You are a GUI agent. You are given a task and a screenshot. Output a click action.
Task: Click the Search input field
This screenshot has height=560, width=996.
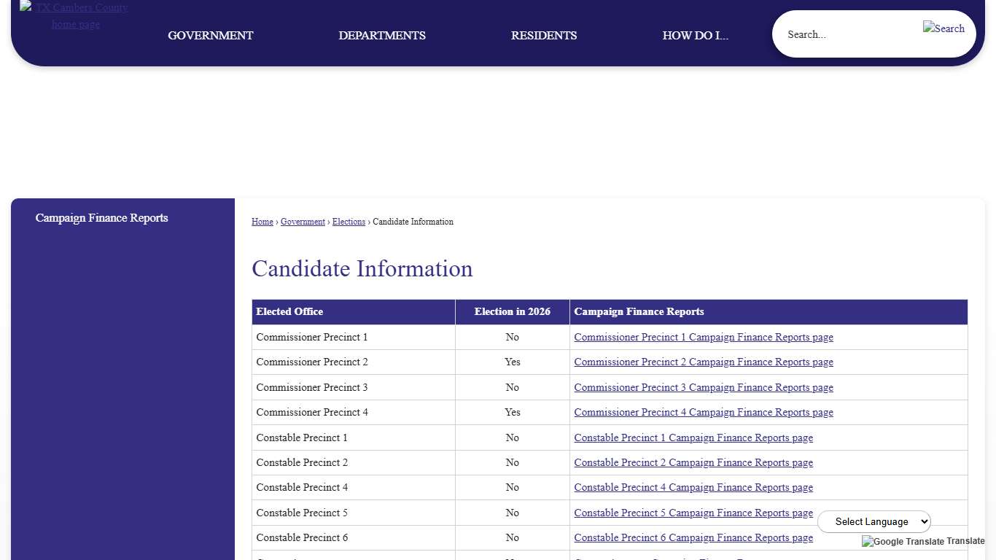coord(839,34)
